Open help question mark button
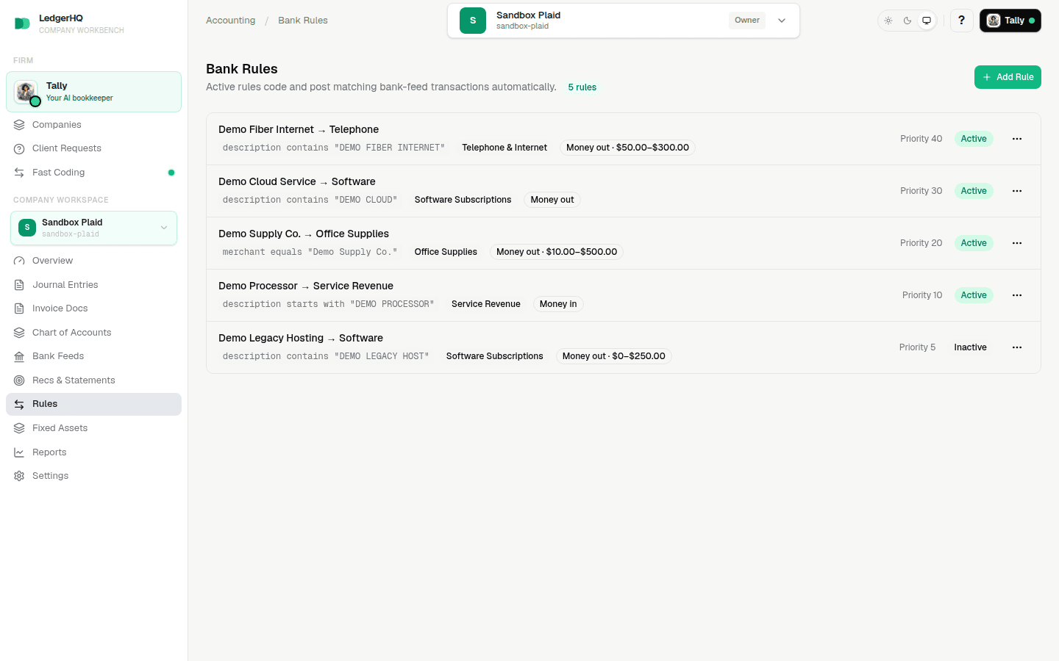This screenshot has width=1059, height=661. (x=961, y=21)
